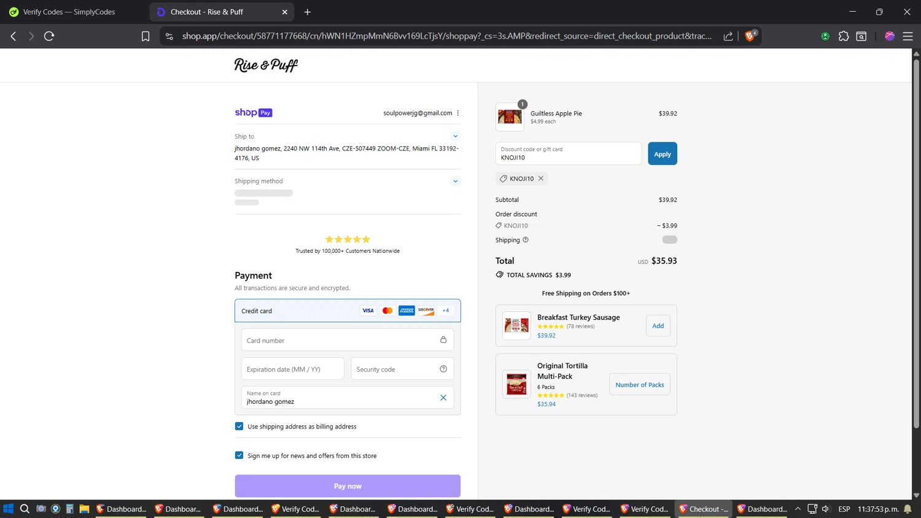Image resolution: width=921 pixels, height=518 pixels.
Task: Show hidden system tray icons
Action: [798, 509]
